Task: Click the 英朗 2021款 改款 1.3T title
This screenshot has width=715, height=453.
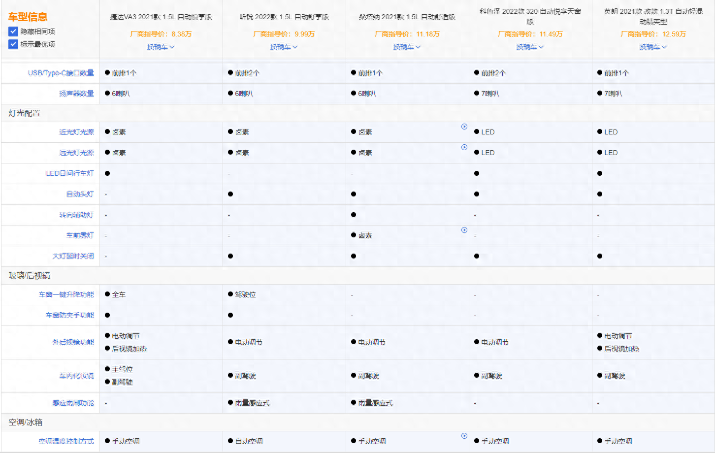Action: point(653,16)
